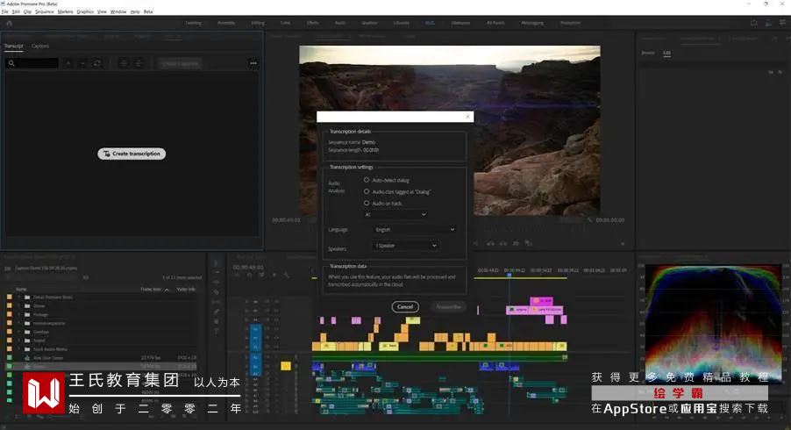
Task: Click label color swatch of Sound bin
Action: [9, 340]
